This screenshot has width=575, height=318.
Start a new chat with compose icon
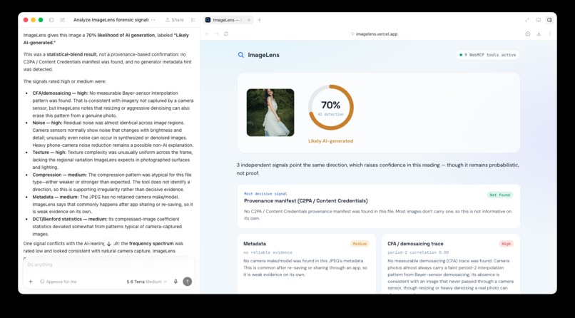pyautogui.click(x=62, y=20)
